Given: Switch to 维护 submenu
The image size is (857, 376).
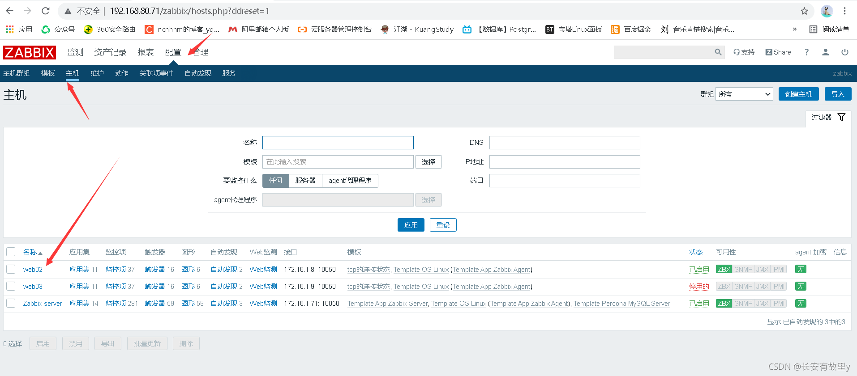Looking at the screenshot, I should tap(97, 73).
